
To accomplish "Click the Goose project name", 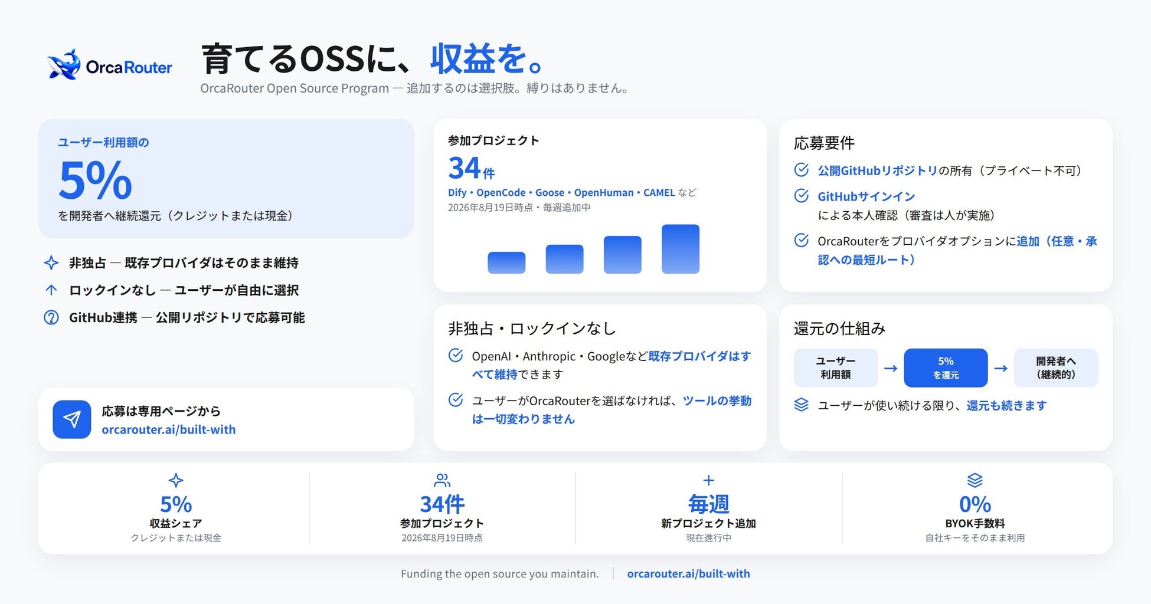I will (550, 192).
